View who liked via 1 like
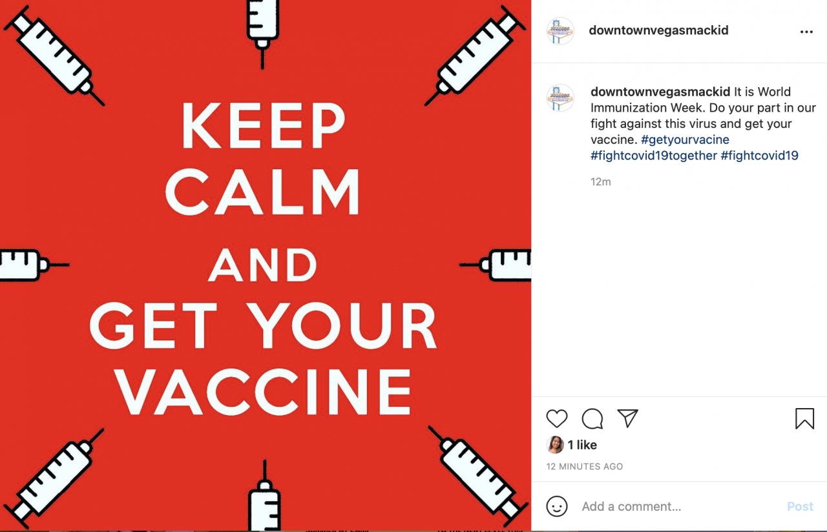 (x=582, y=445)
